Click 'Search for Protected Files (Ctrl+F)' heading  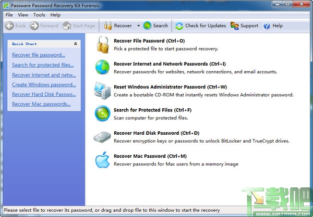(x=152, y=110)
